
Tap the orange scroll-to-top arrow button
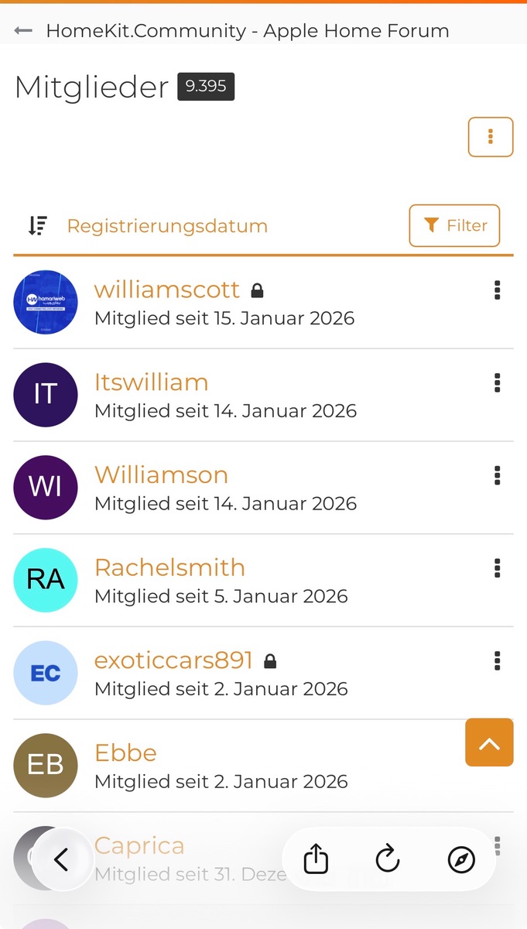(x=489, y=742)
